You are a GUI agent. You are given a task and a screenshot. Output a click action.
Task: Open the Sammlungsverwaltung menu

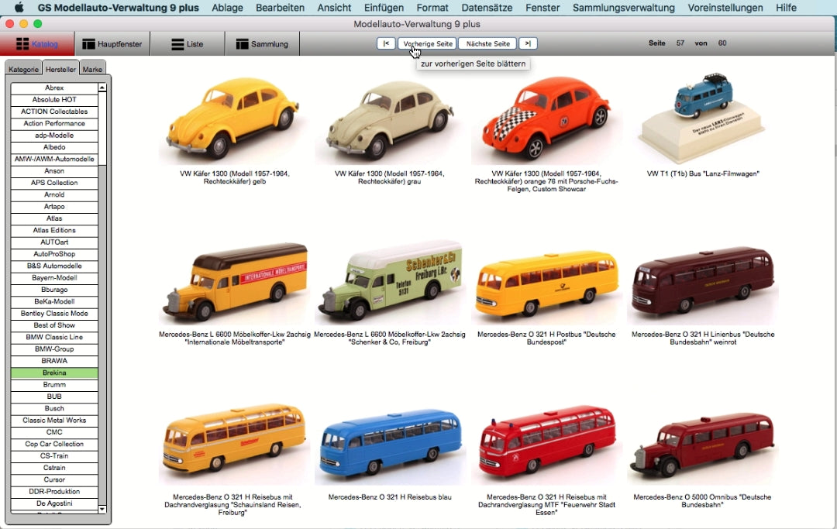(x=623, y=8)
